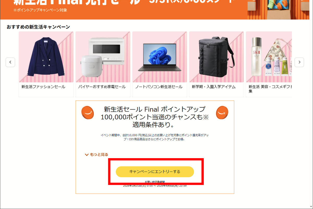This screenshot has height=209, width=313.
Task: Click the ノートパソコン新生活セール link
Action: 159,87
